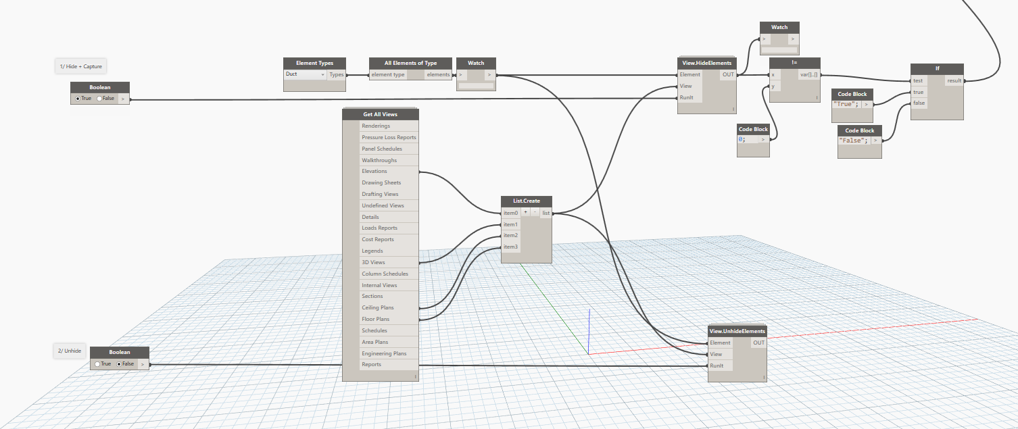The width and height of the screenshot is (1018, 429).
Task: Select False on the Hide + Capture Boolean
Action: click(101, 99)
